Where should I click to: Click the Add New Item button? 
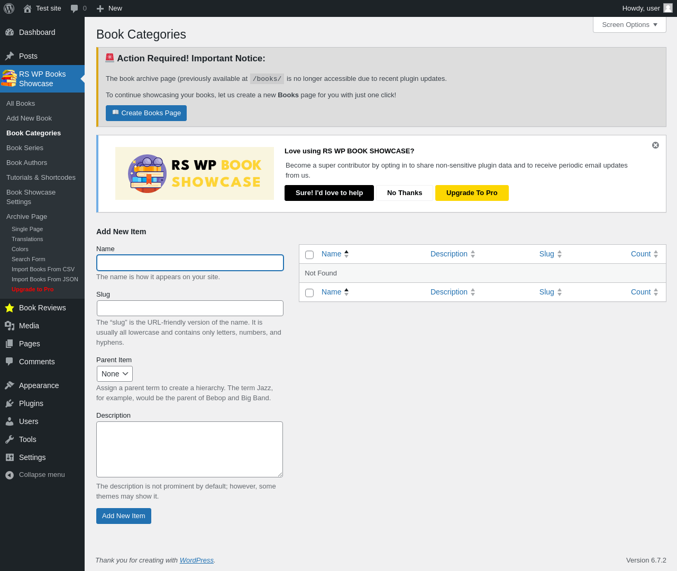pos(124,516)
